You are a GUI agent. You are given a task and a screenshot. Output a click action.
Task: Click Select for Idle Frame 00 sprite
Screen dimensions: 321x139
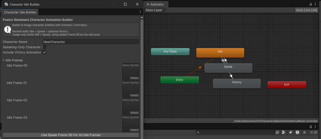(x=134, y=78)
